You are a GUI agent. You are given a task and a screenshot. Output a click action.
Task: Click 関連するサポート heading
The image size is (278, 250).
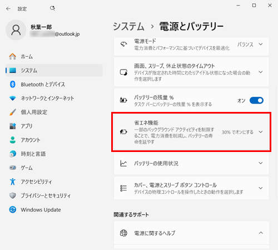point(131,215)
